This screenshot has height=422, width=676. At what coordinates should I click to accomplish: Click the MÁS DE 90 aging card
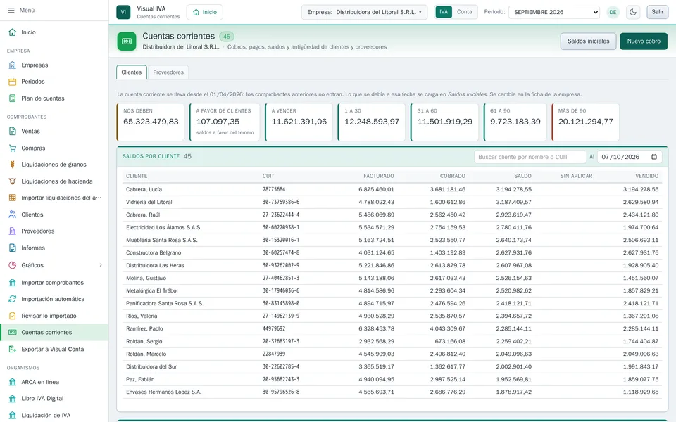tap(585, 122)
